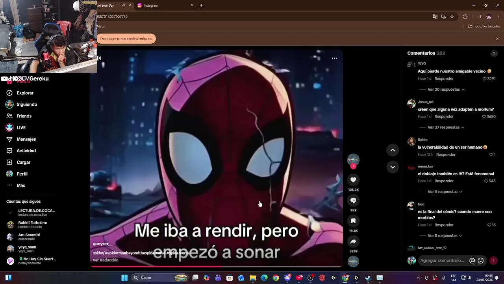Expand Ver 5 respuestas under Neil
This screenshot has width=504, height=284.
(x=445, y=236)
